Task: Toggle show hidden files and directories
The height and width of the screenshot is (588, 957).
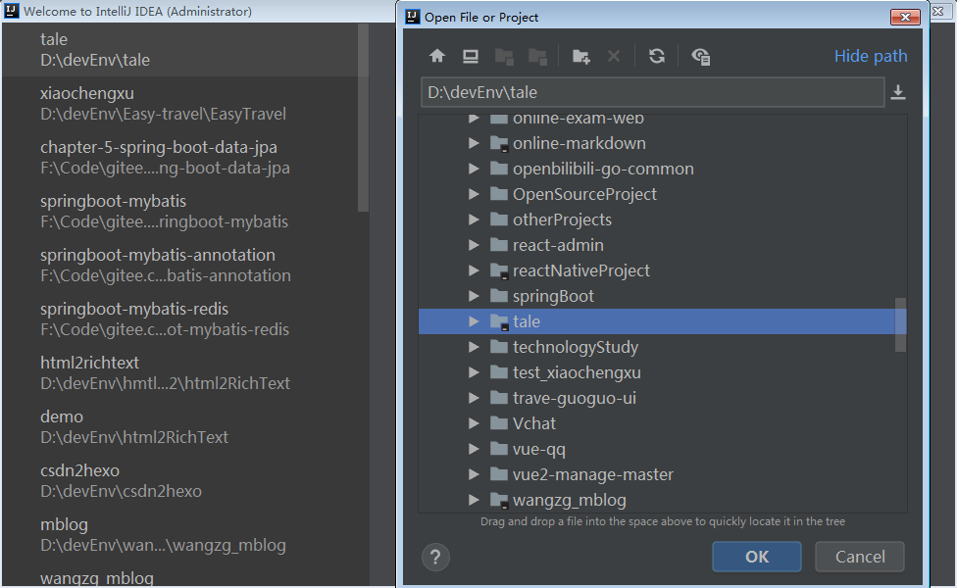Action: (x=700, y=57)
